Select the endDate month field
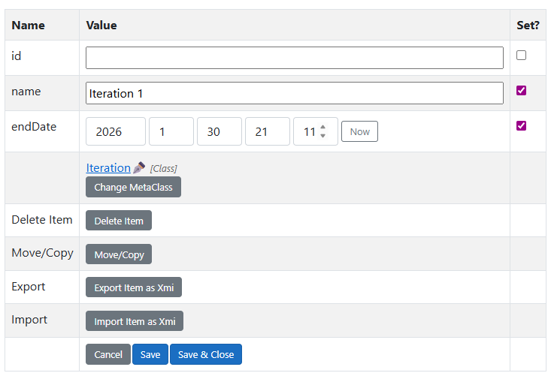 (x=171, y=131)
